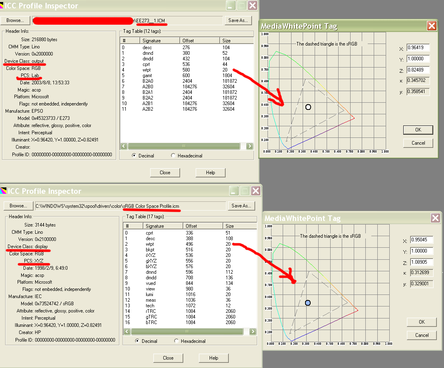Minimize the upper ICC Profile Inspector window
The image size is (444, 368).
point(231,5)
